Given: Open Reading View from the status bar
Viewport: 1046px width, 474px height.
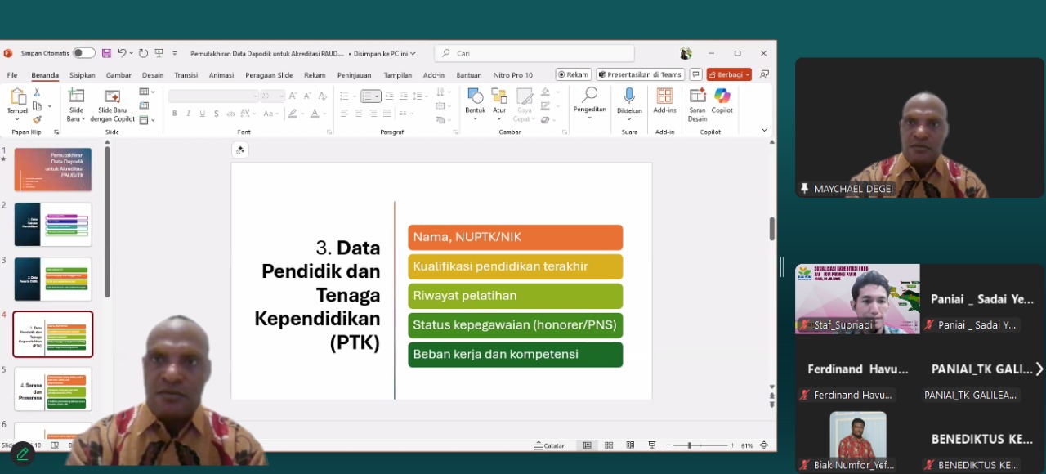Looking at the screenshot, I should 630,445.
